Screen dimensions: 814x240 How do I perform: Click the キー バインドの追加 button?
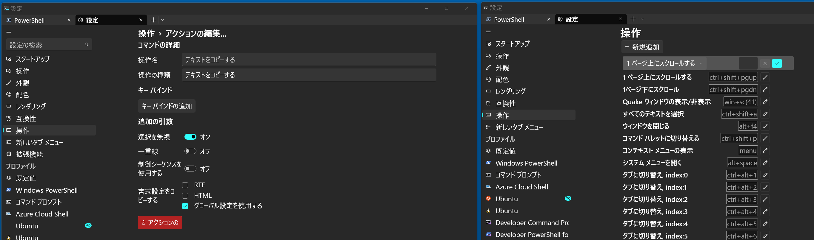[167, 106]
